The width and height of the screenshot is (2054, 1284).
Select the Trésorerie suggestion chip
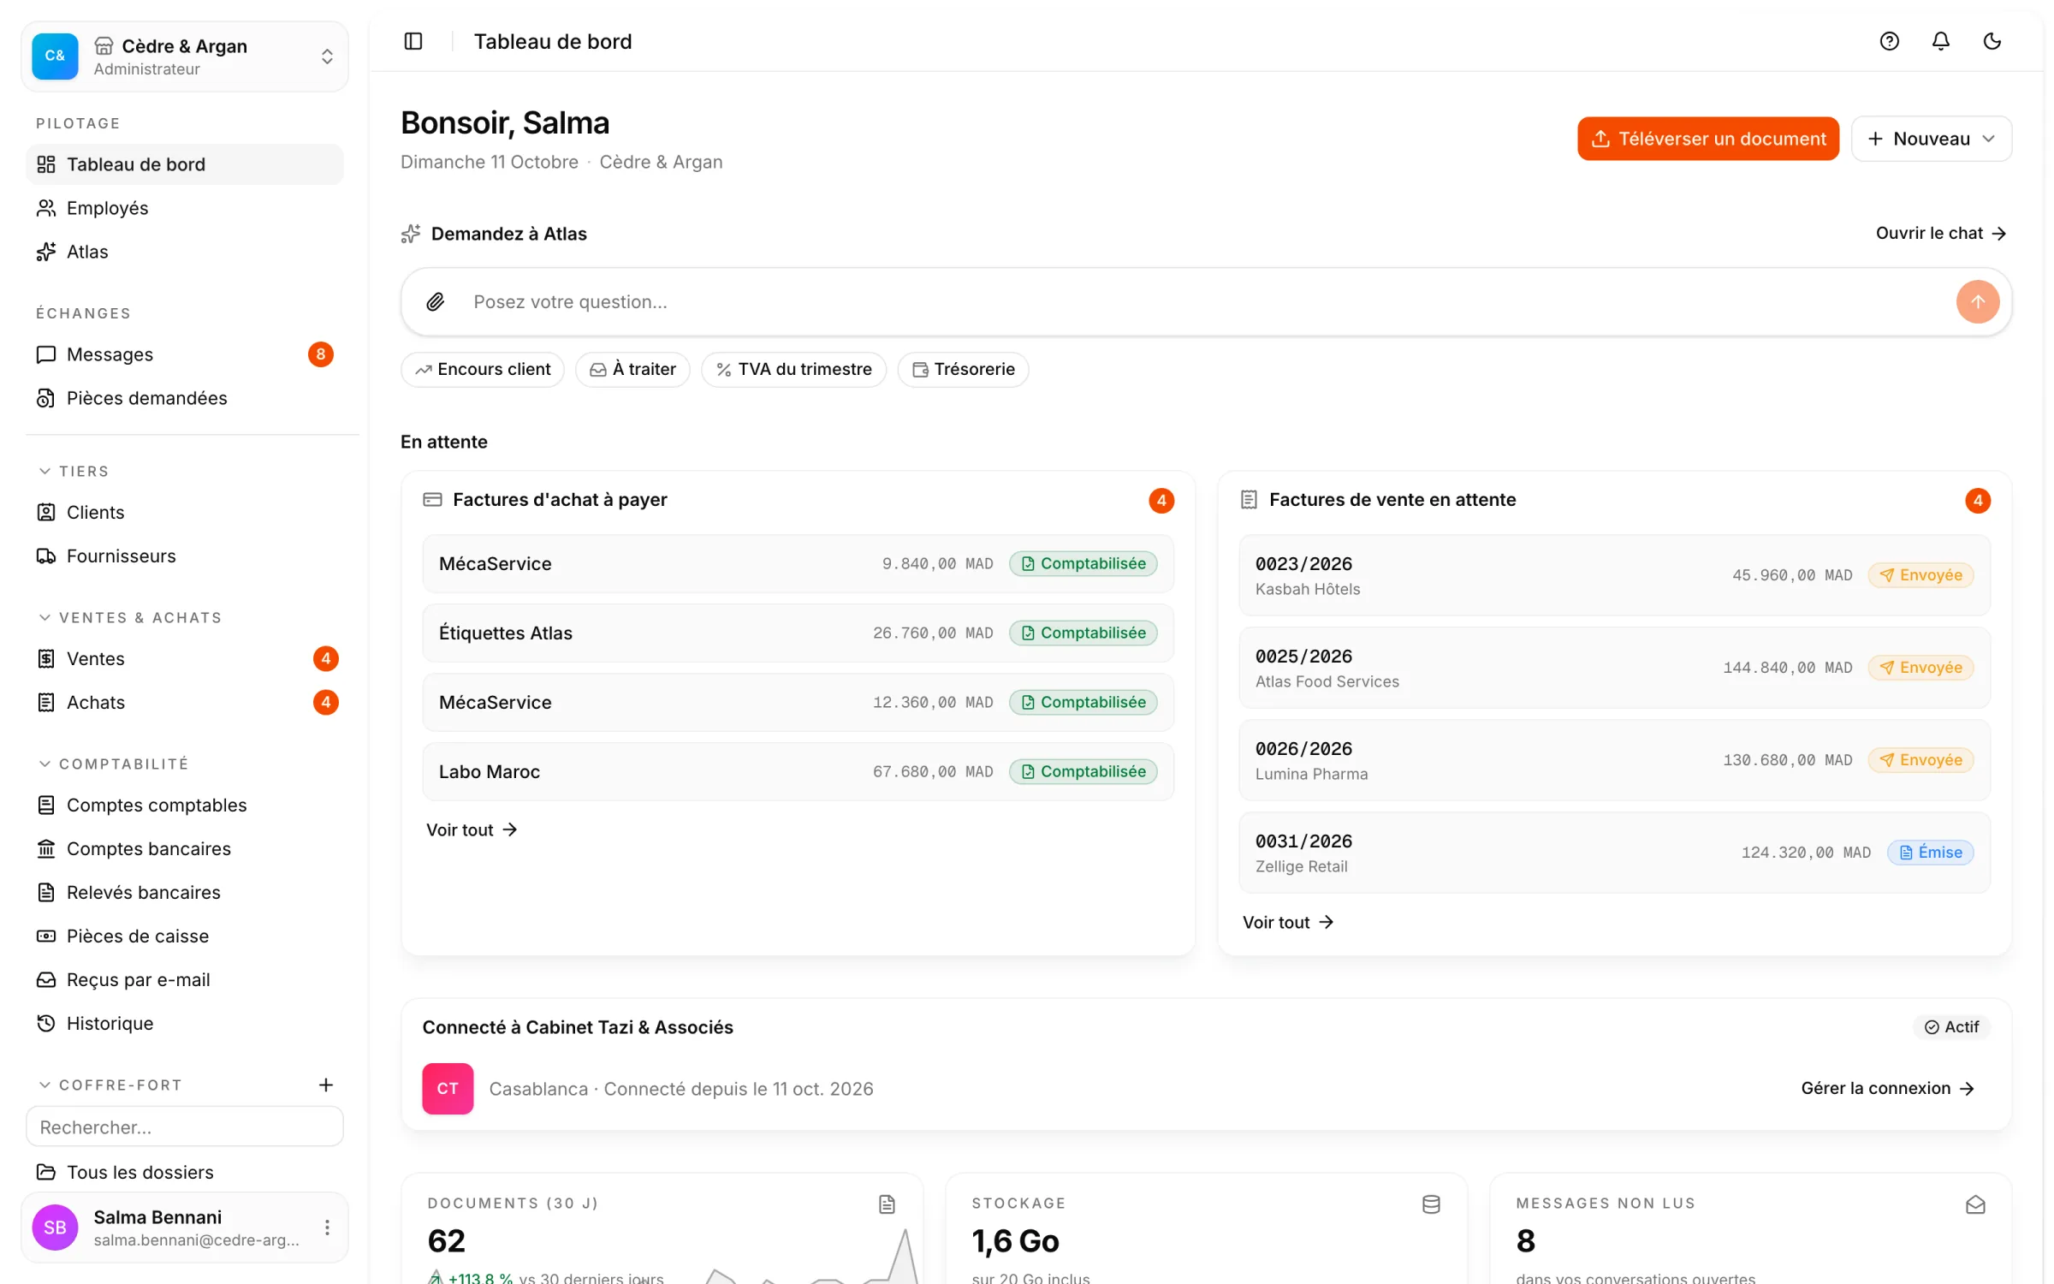tap(963, 369)
